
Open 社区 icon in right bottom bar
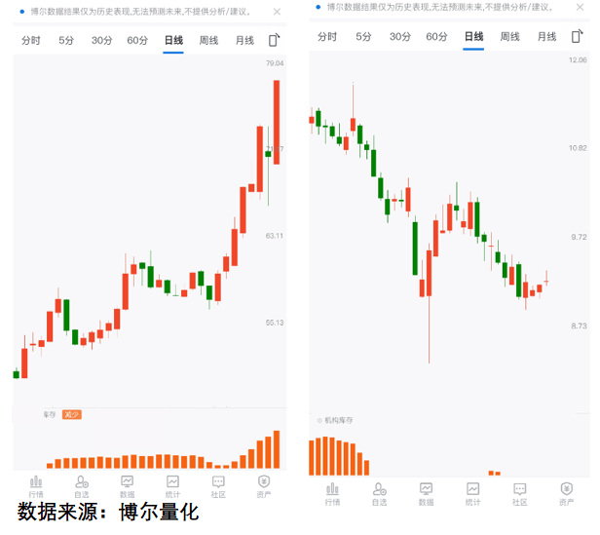coord(520,492)
